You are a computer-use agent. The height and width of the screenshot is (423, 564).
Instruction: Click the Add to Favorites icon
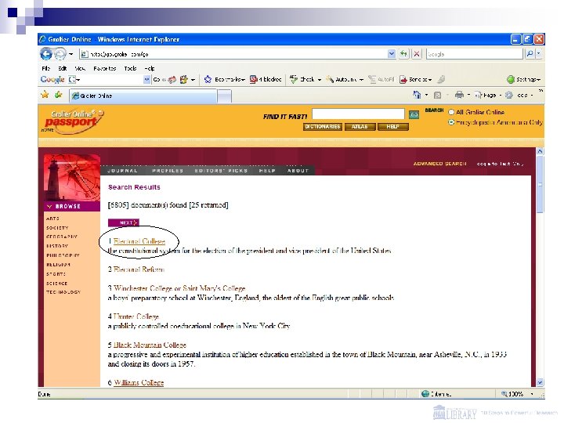point(58,95)
